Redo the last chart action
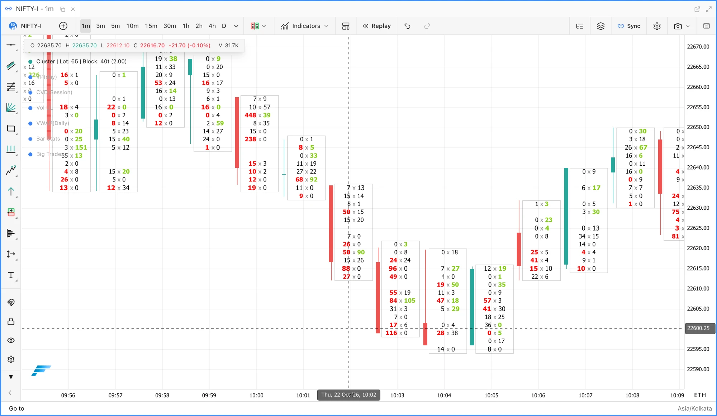 coord(427,26)
